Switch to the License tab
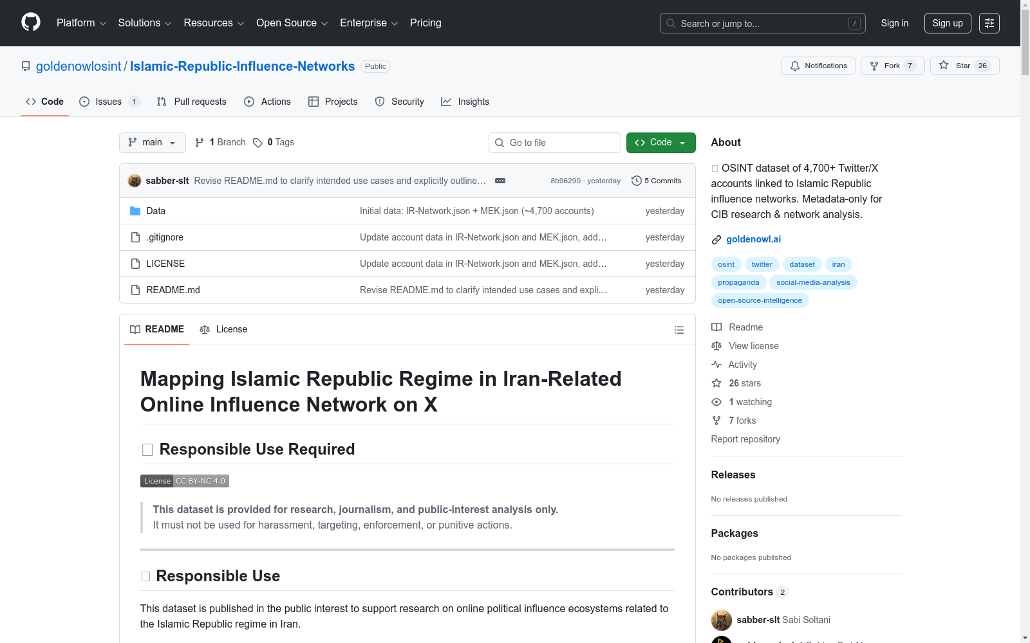 (223, 329)
